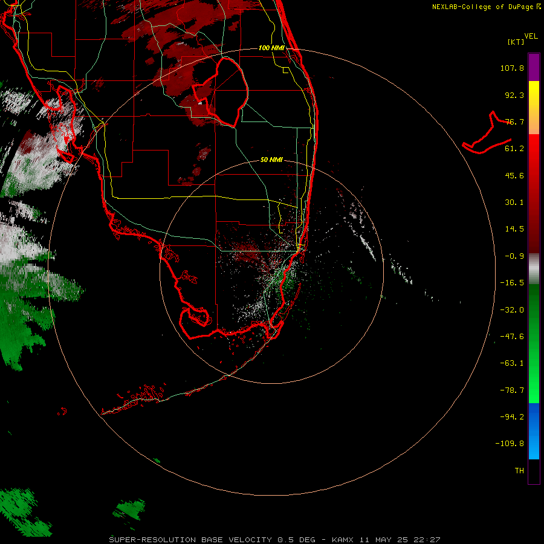Click the 76.7 velocity scale value

514,121
